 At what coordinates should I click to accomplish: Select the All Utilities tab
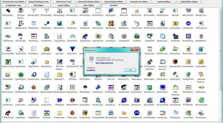pos(114,5)
